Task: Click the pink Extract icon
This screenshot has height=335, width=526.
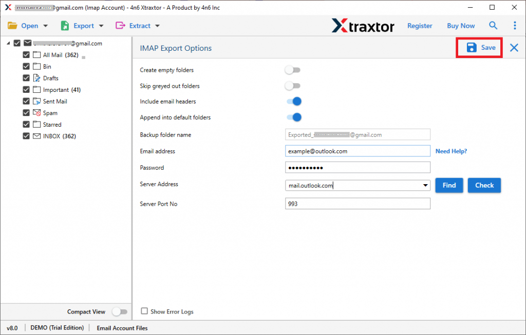Action: click(x=120, y=26)
